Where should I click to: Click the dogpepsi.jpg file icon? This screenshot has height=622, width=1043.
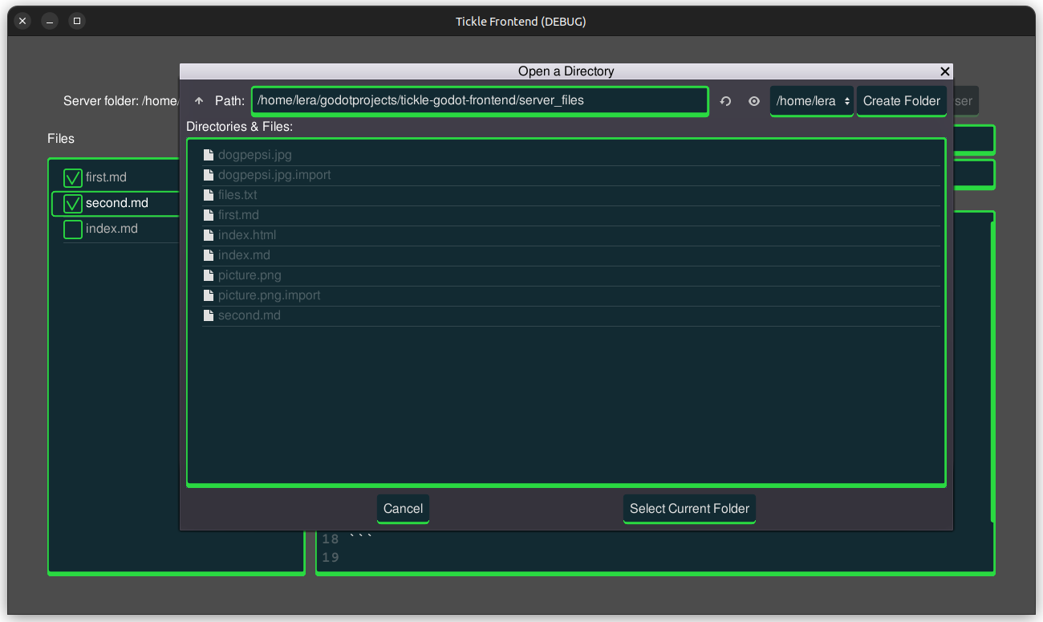(209, 155)
